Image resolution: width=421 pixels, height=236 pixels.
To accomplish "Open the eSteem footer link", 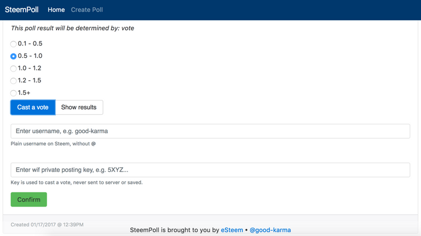I will pyautogui.click(x=232, y=230).
